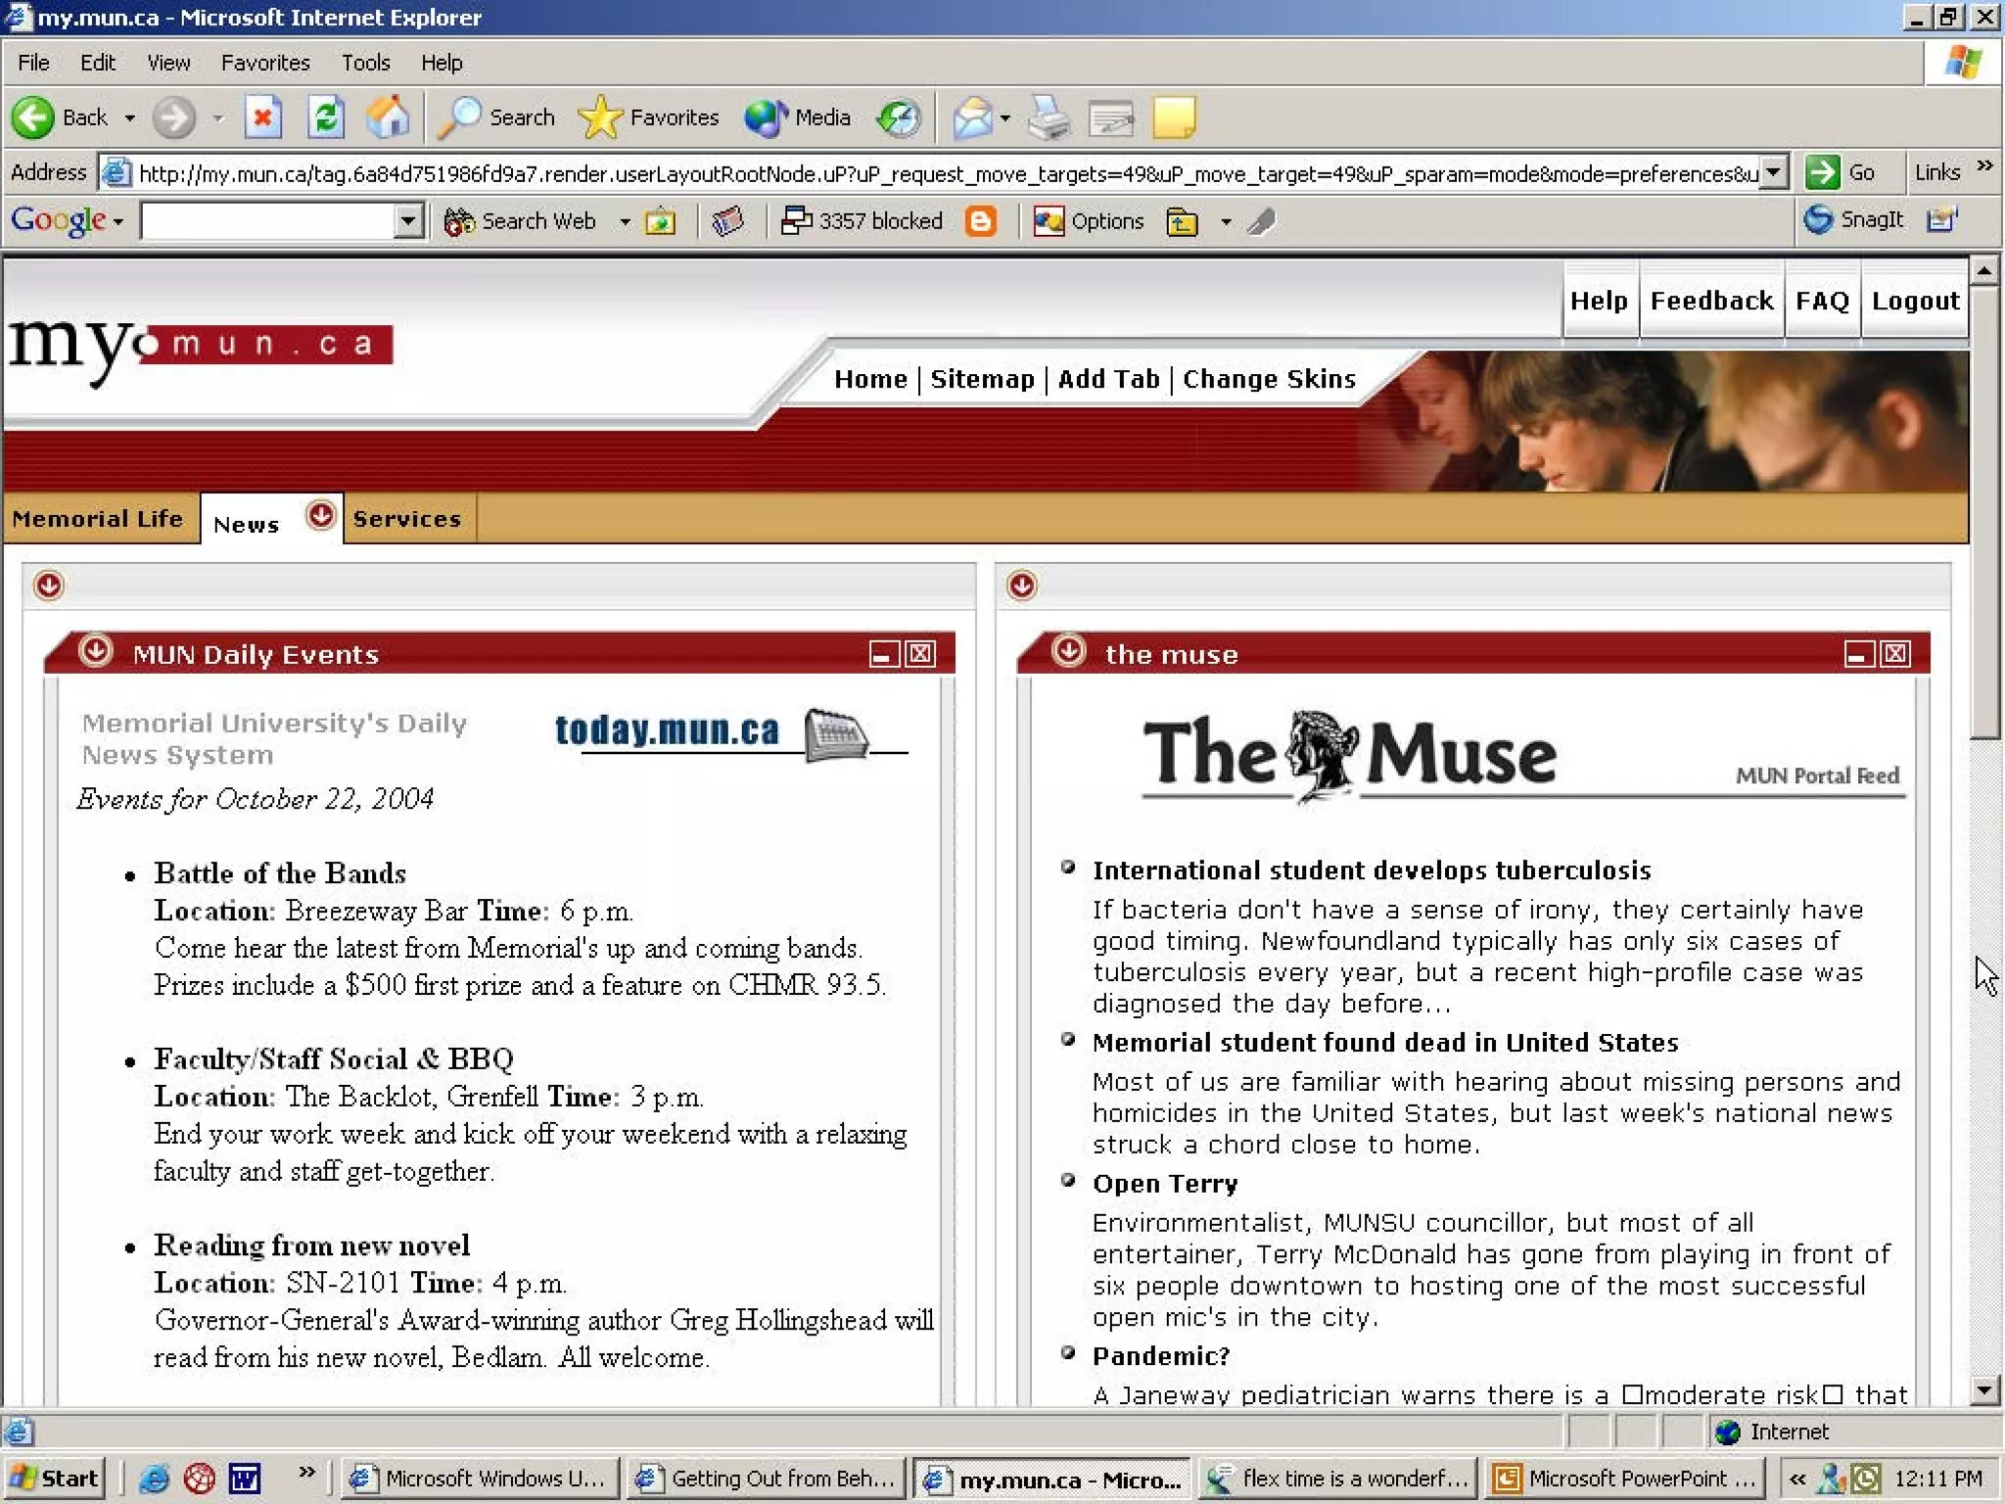Minimize the muse channel
The width and height of the screenshot is (2005, 1504).
click(1859, 654)
